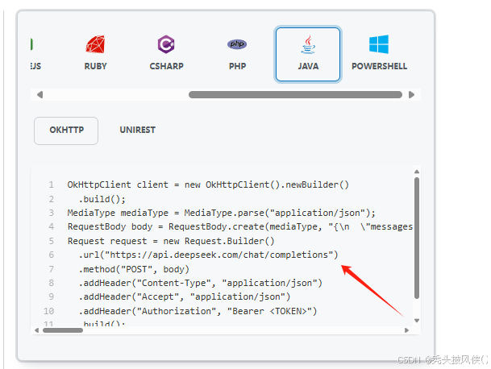
Task: Select the PowerShell Windows icon
Action: coord(379,44)
